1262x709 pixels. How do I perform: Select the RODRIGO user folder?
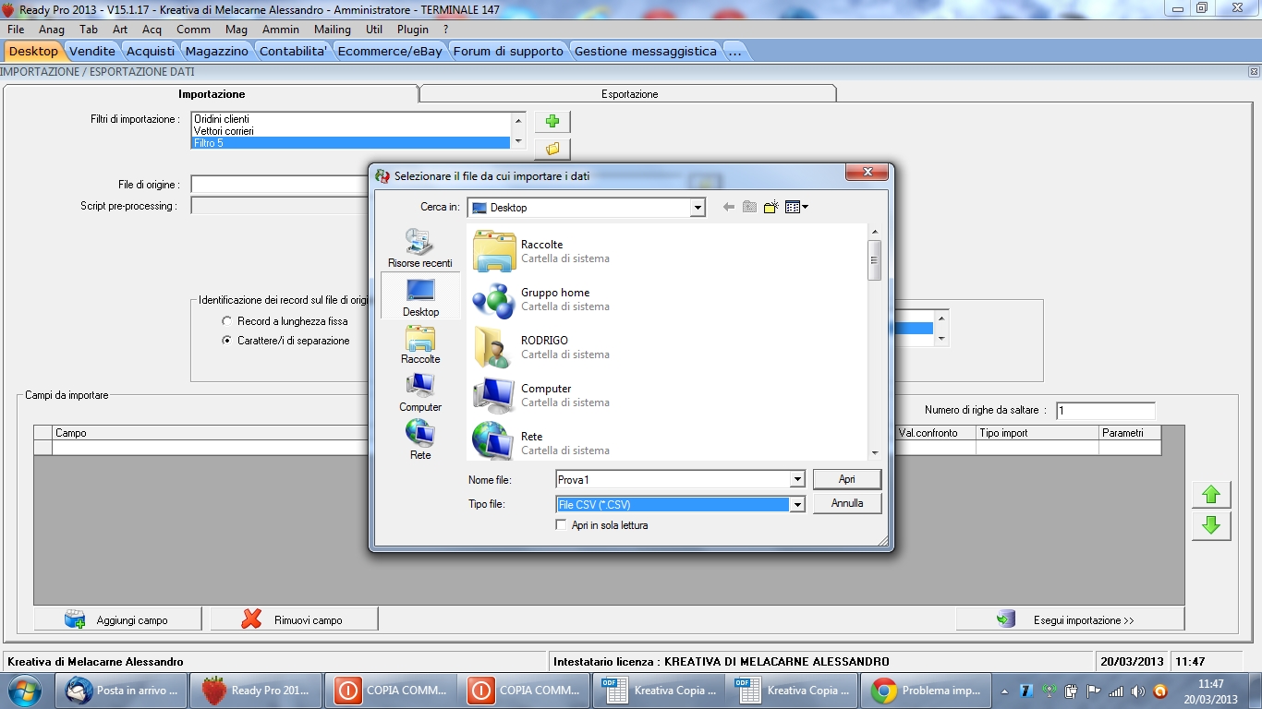coord(540,347)
